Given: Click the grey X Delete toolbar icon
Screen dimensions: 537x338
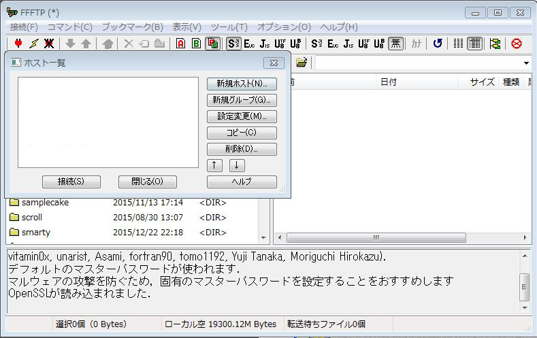Looking at the screenshot, I should click(x=129, y=44).
